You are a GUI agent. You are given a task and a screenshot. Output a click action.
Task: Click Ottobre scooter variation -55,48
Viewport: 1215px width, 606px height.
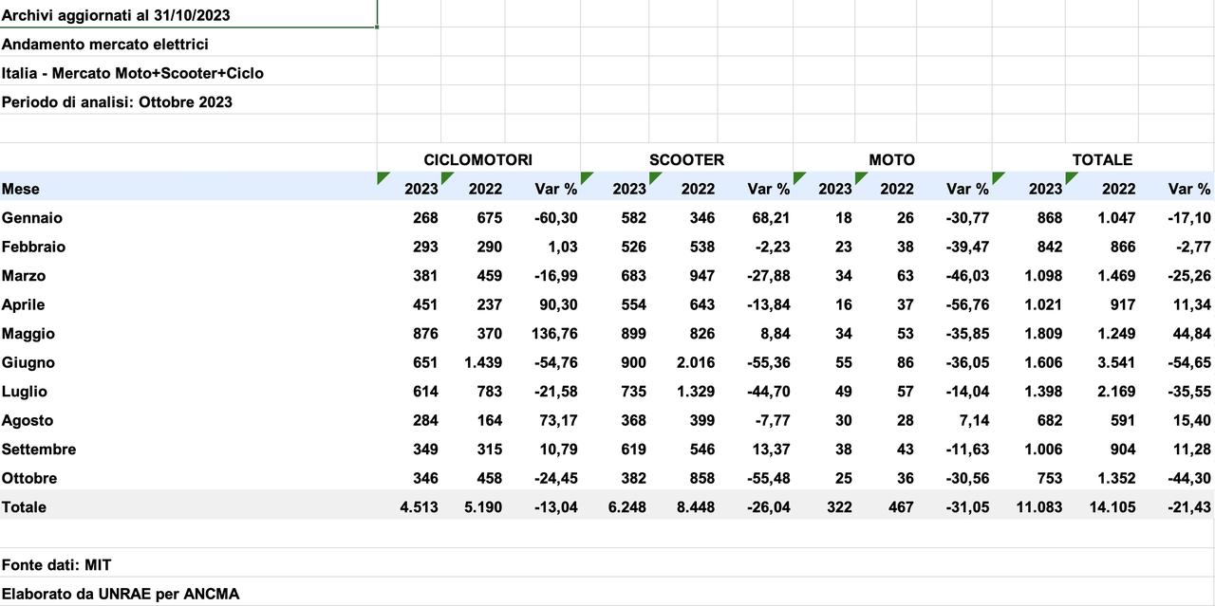click(768, 478)
